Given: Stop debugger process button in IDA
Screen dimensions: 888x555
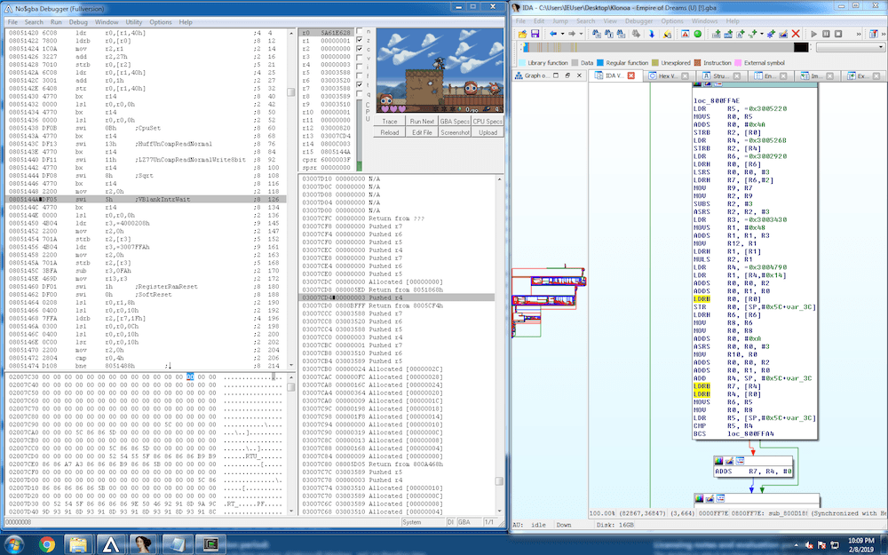Looking at the screenshot, I should 838,34.
